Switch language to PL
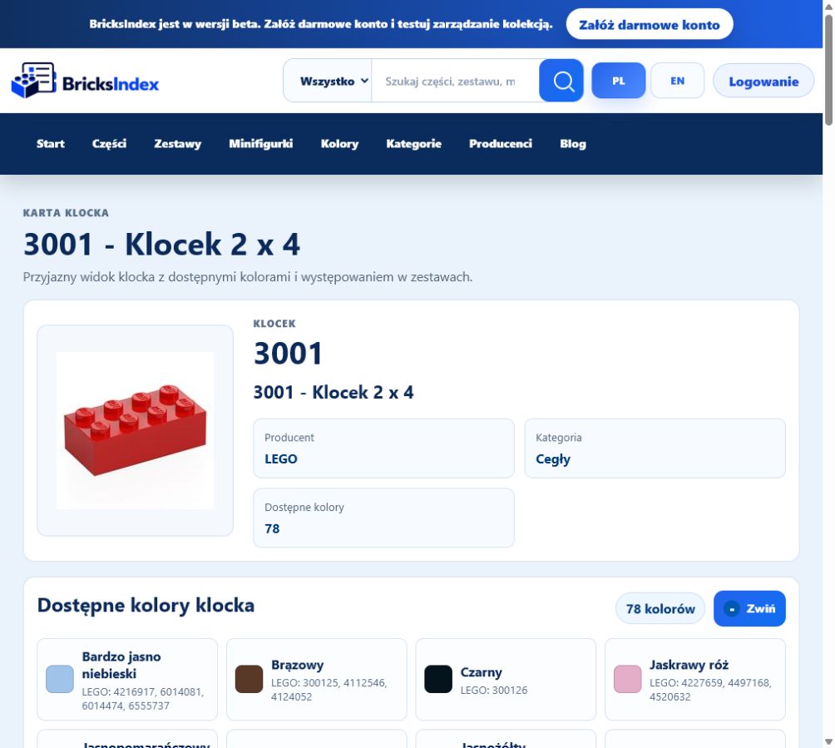Viewport: 835px width, 748px height. [x=618, y=81]
